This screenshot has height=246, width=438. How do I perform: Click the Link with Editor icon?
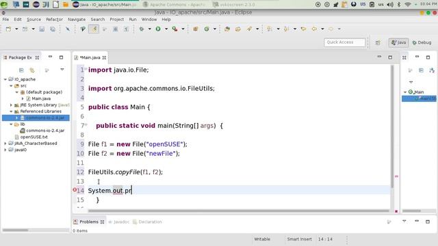click(32, 70)
